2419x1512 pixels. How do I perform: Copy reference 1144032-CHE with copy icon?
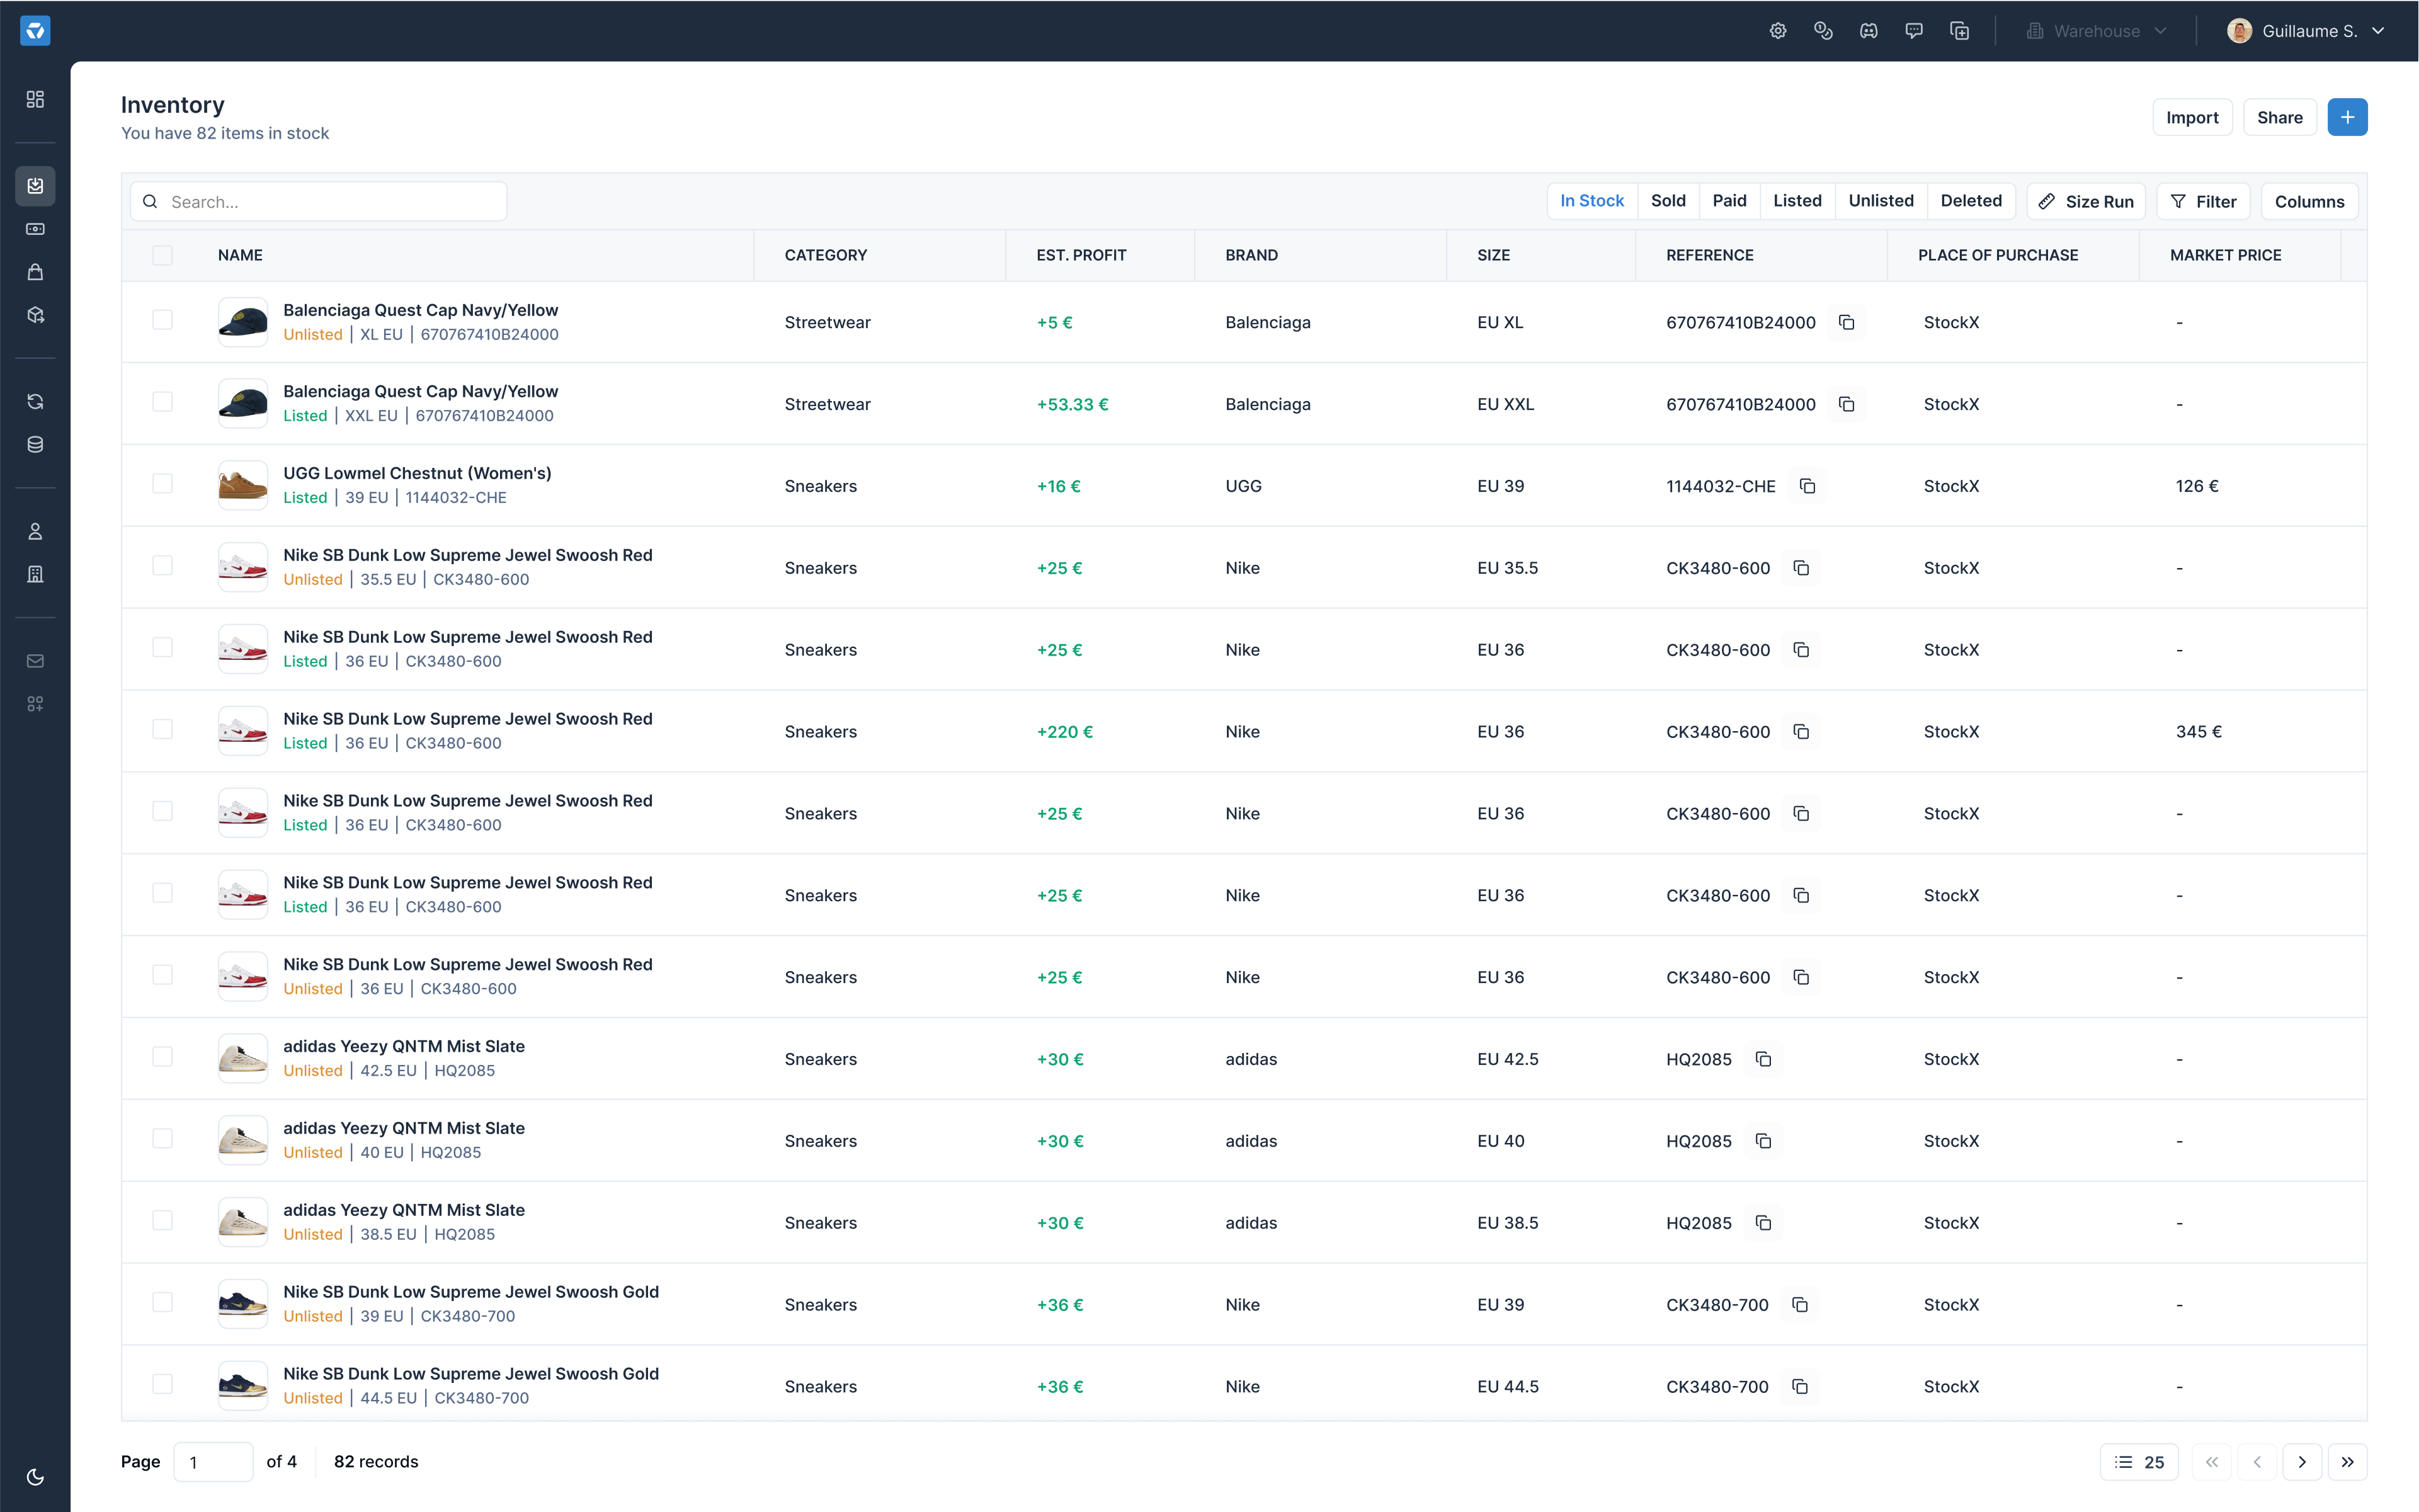pos(1807,486)
